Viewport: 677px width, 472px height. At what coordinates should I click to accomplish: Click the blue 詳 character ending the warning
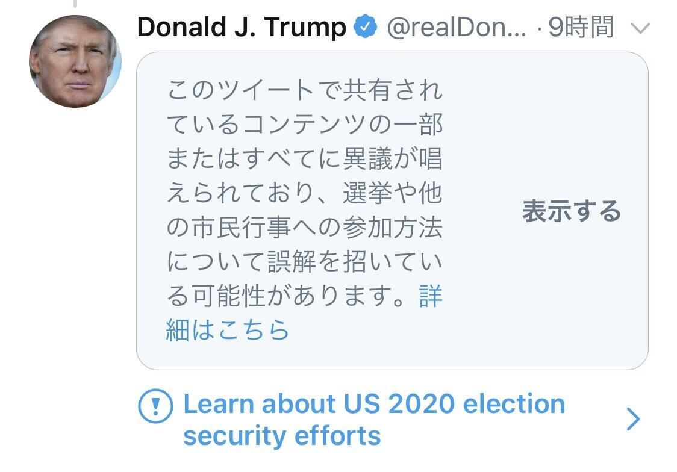[431, 297]
